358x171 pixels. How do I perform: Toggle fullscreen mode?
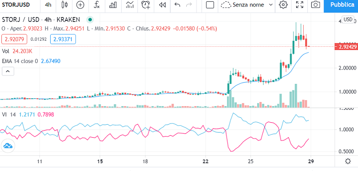(299, 5)
